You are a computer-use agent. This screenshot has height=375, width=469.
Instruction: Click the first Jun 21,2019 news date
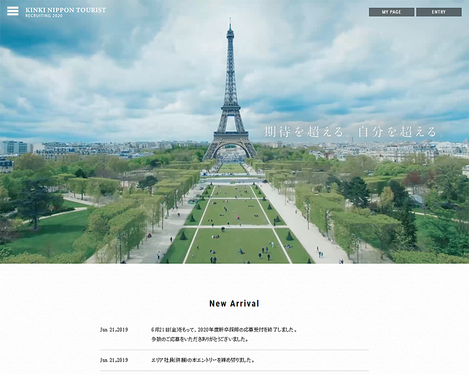click(114, 330)
